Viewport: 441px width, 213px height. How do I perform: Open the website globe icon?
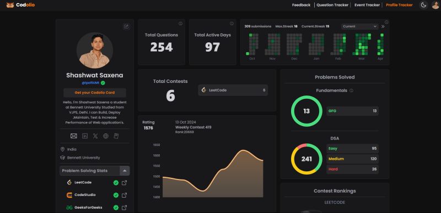pyautogui.click(x=106, y=136)
